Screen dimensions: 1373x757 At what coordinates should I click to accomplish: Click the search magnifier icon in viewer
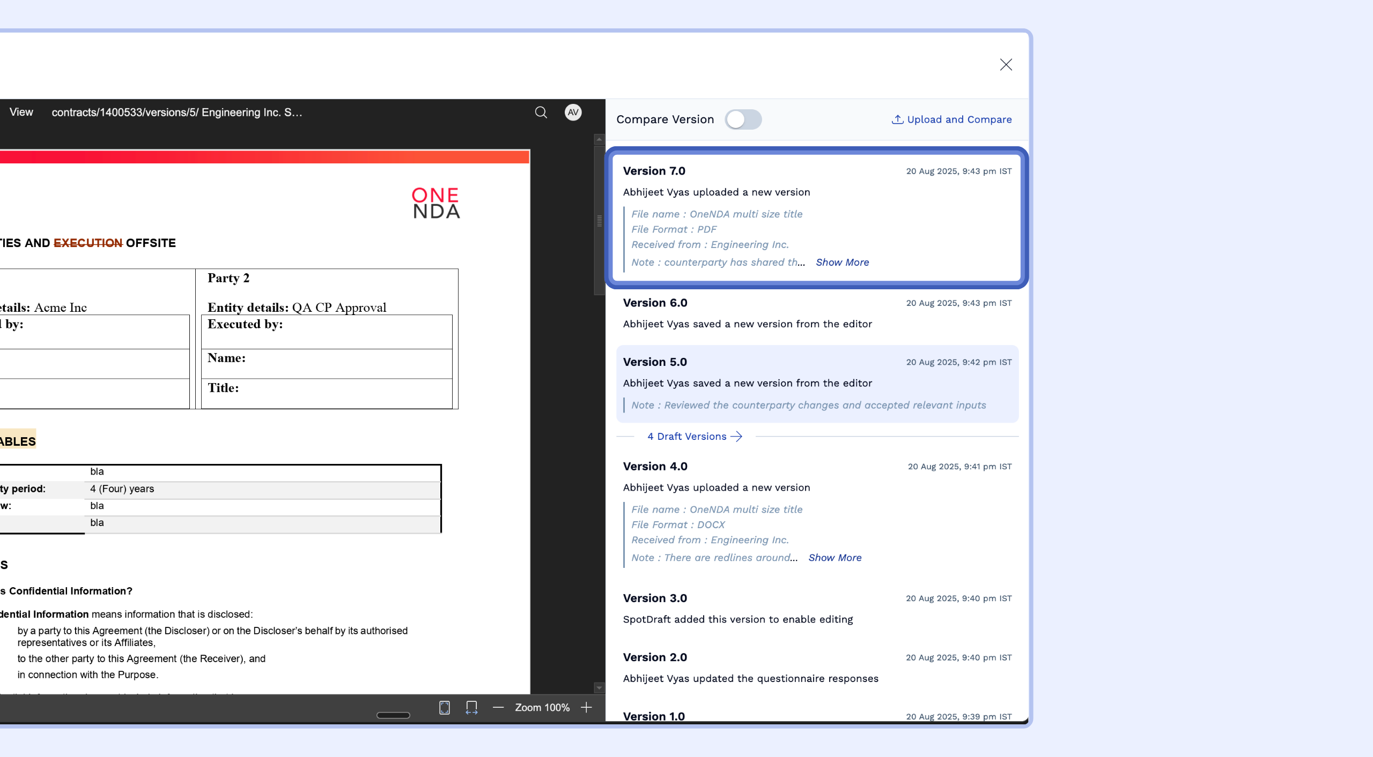tap(541, 113)
